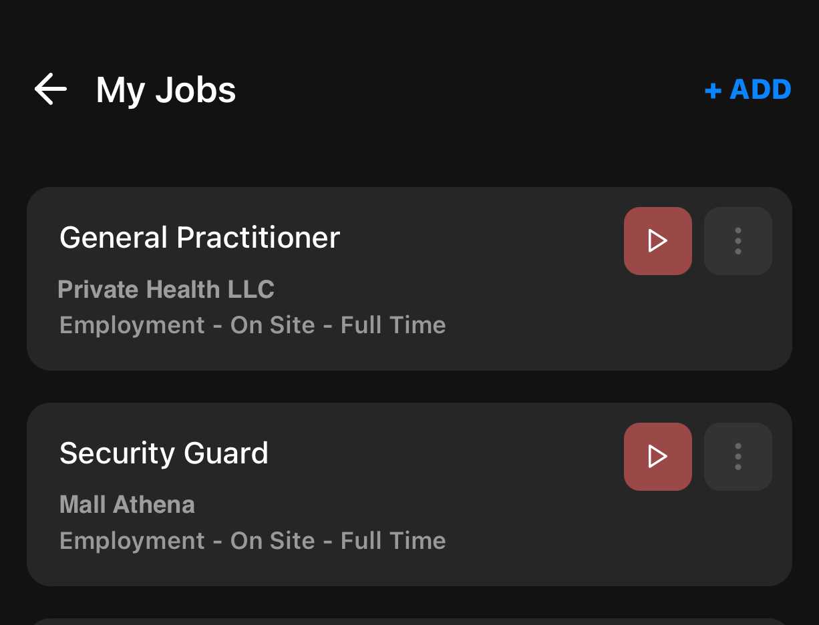Open more options for General Practitioner
The width and height of the screenshot is (819, 625).
pyautogui.click(x=738, y=241)
